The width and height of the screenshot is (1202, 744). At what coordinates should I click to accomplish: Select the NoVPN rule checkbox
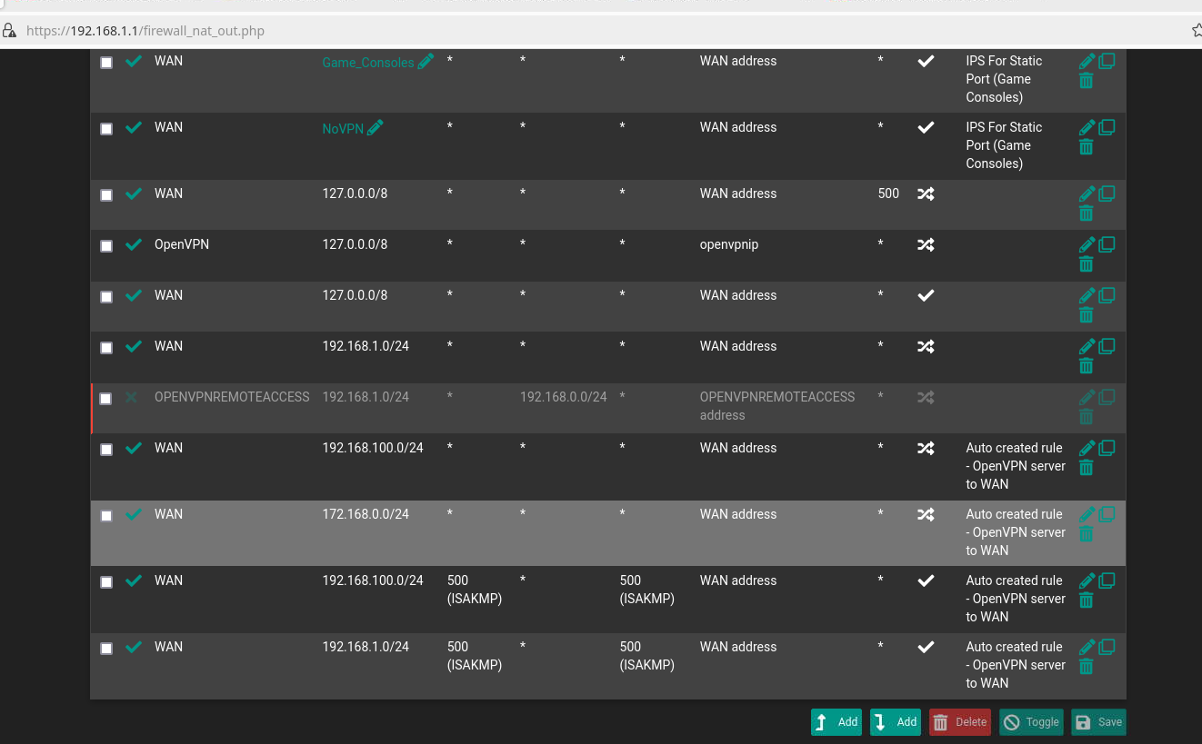coord(106,129)
